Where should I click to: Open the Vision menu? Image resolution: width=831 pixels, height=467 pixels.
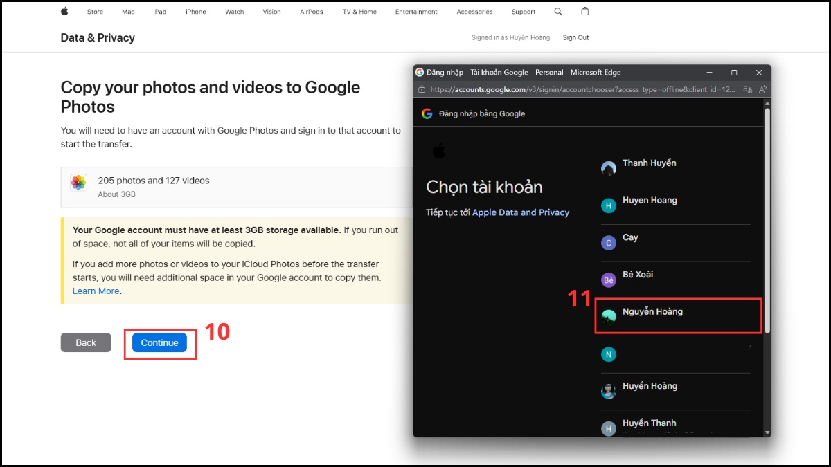click(272, 12)
